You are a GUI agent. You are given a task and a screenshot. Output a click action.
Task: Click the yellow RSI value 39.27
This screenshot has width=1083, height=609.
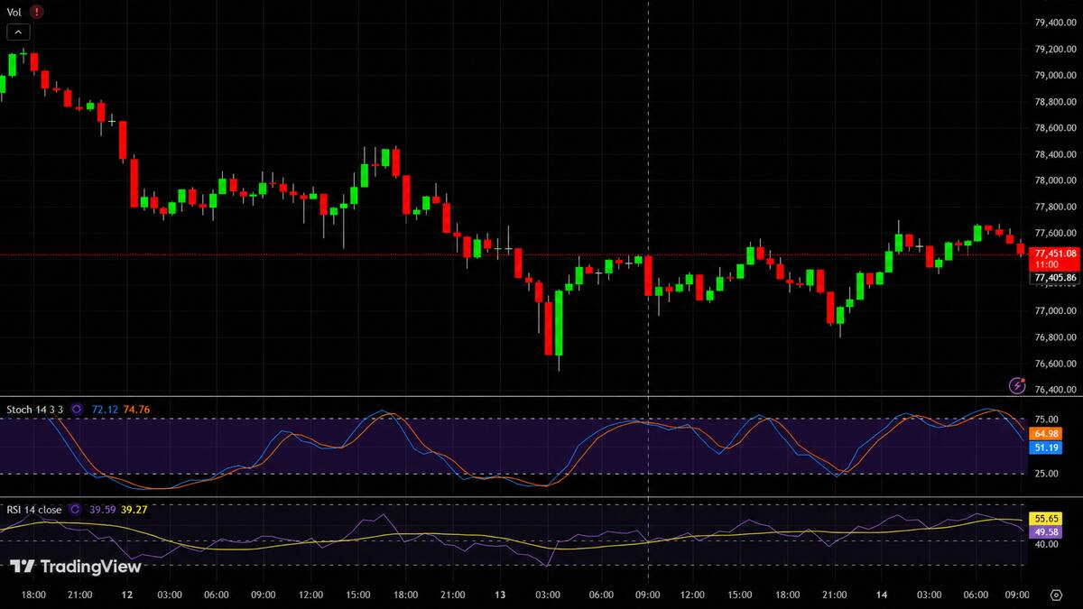tap(134, 510)
